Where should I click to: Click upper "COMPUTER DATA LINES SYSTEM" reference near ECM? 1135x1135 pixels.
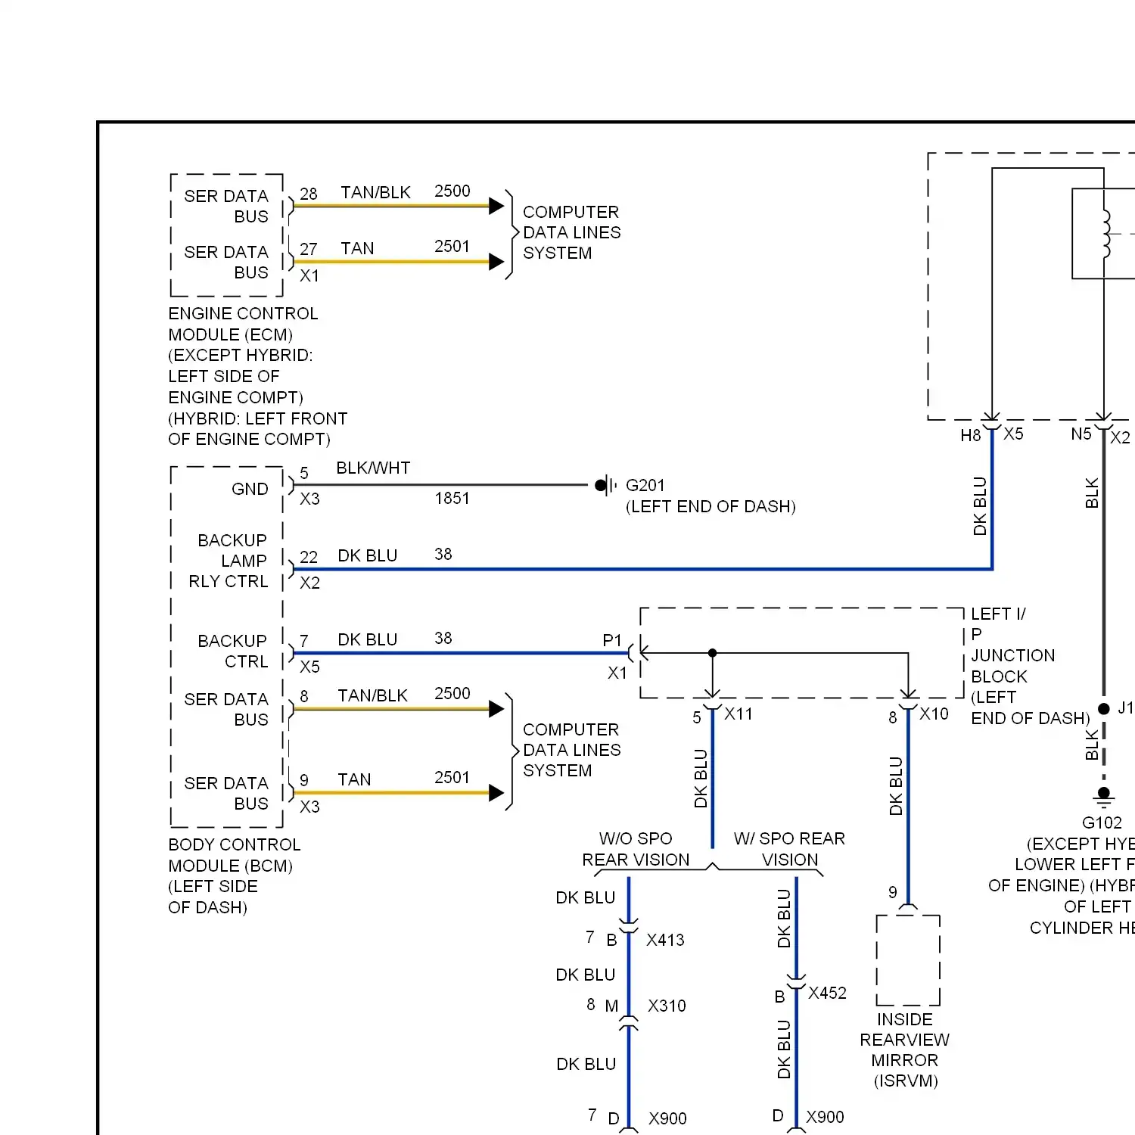[x=571, y=232]
